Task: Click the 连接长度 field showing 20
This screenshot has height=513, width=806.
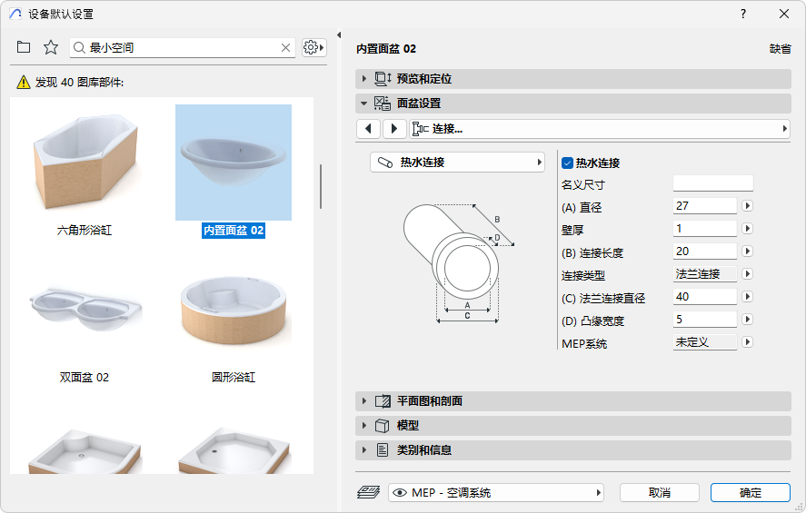Action: click(705, 252)
